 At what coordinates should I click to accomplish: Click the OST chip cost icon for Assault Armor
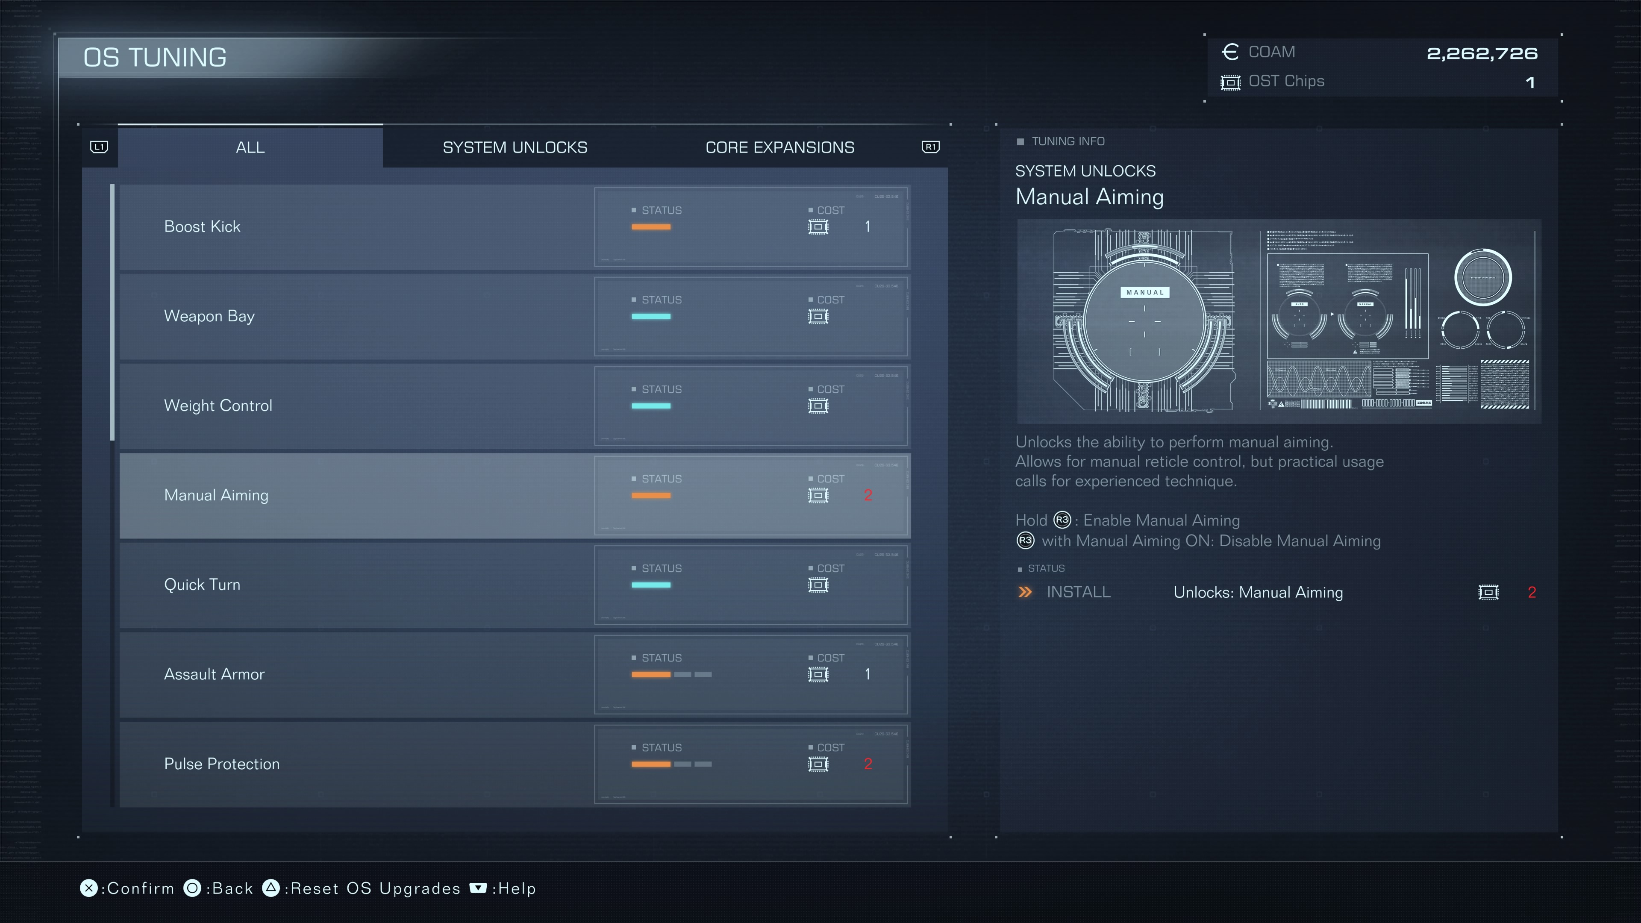click(819, 674)
